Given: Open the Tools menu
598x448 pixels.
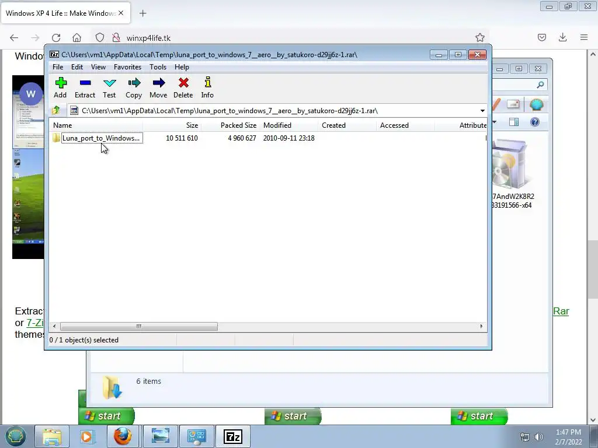Looking at the screenshot, I should (158, 67).
